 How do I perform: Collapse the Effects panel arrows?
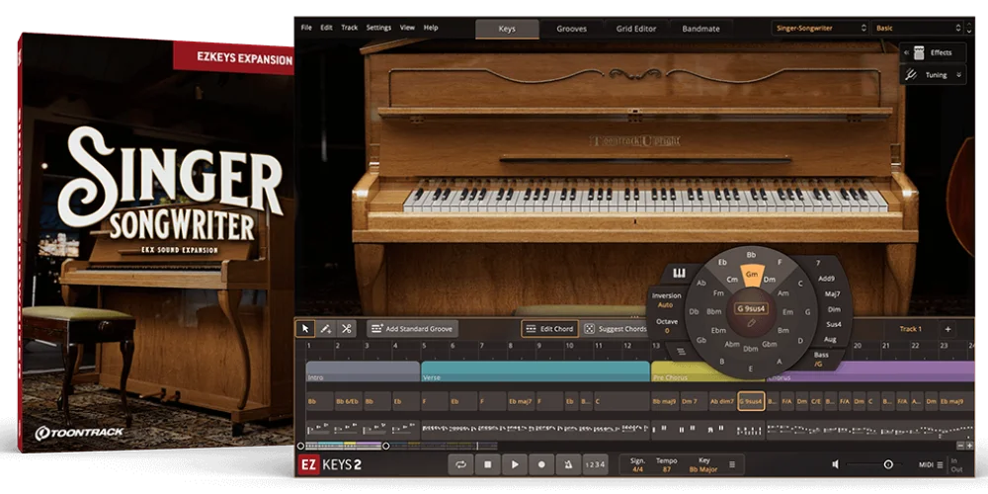pos(906,53)
